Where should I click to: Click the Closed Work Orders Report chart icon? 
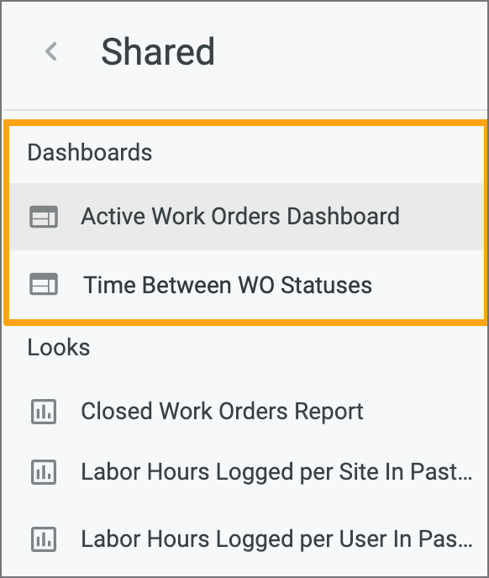[44, 412]
